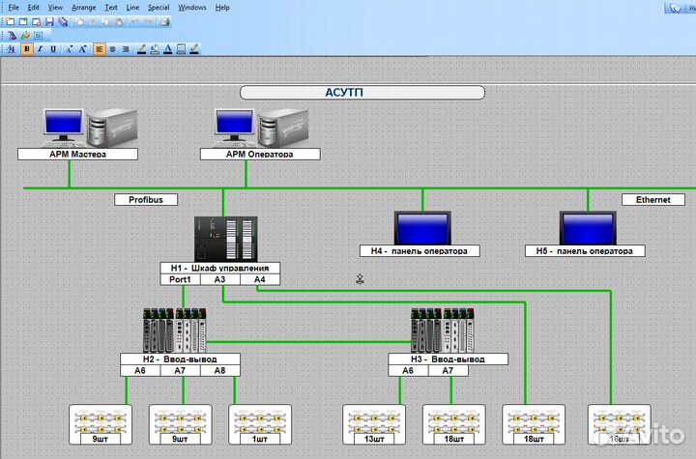Click the H2 - Ввод-вывод label
The image size is (696, 459).
coord(181,359)
